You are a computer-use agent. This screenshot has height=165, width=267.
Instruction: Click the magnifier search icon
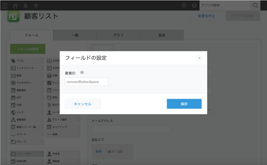(255, 5)
